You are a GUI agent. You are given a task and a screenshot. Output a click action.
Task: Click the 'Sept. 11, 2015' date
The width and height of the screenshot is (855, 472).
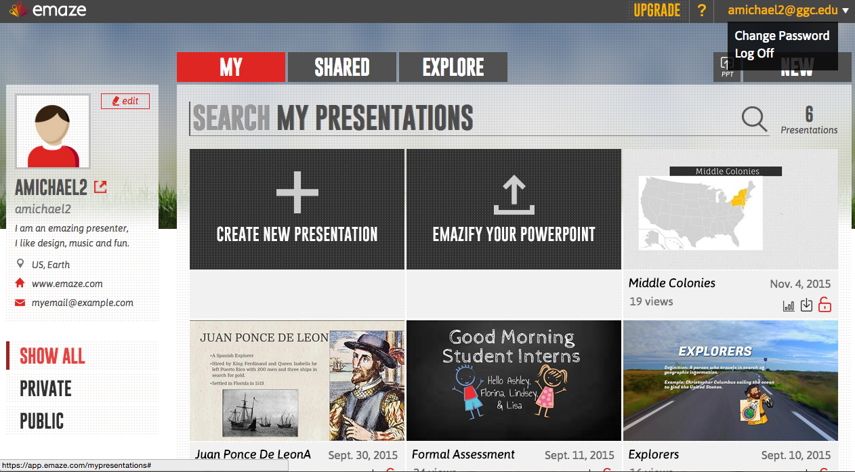[579, 455]
